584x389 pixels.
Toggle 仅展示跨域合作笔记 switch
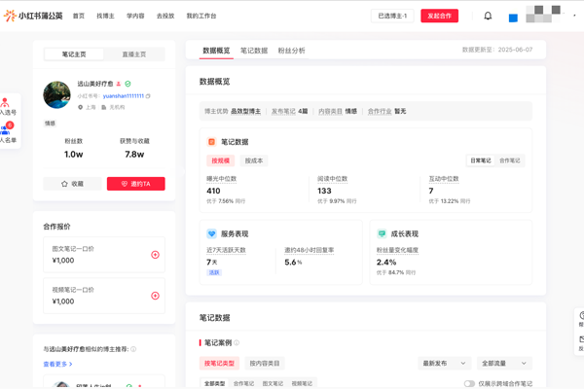469,383
